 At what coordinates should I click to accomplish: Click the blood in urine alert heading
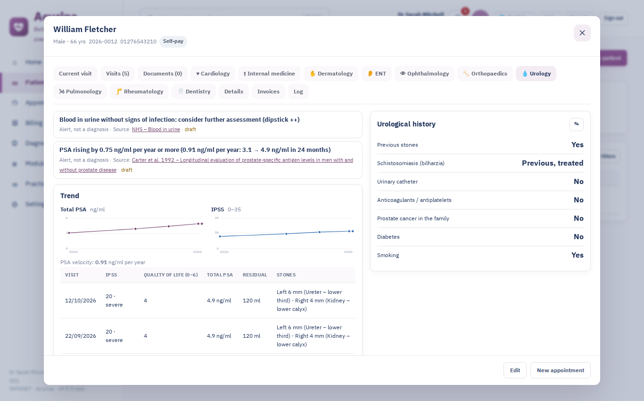(x=180, y=120)
